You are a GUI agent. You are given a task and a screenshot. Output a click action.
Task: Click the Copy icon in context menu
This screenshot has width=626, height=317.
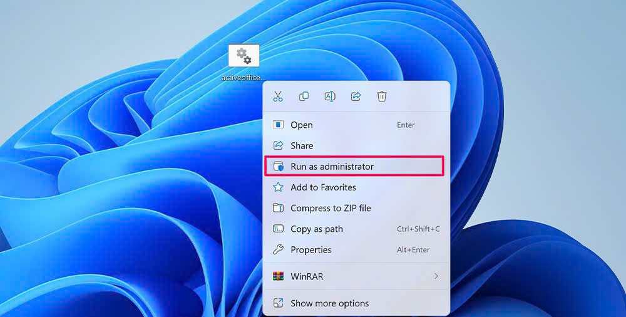coord(304,96)
